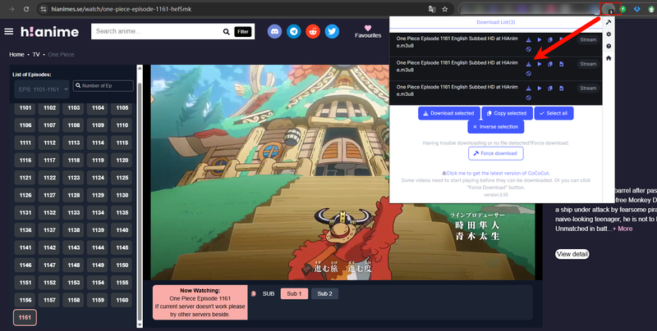Click play icon in second listed m3u8 row
657x331 pixels.
click(x=540, y=64)
